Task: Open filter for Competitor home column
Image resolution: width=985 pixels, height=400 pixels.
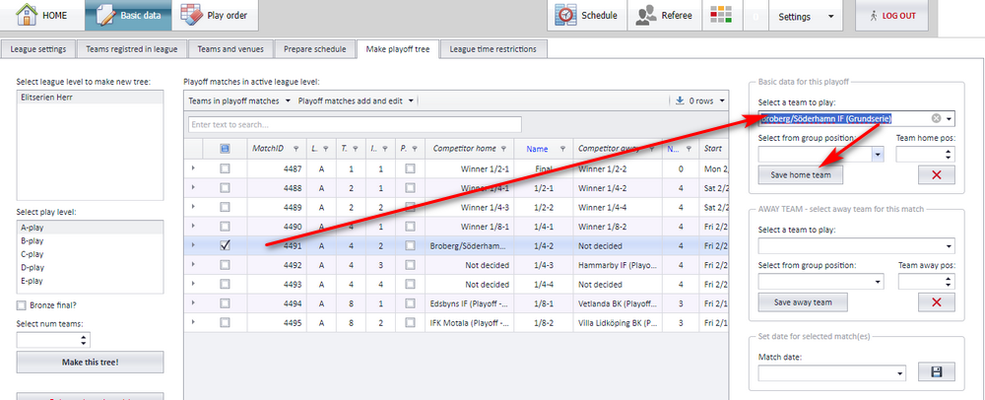Action: pyautogui.click(x=503, y=149)
